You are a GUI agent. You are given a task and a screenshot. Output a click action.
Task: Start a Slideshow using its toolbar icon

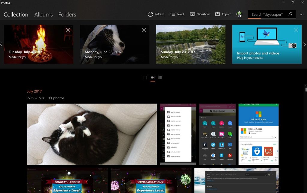coord(193,14)
